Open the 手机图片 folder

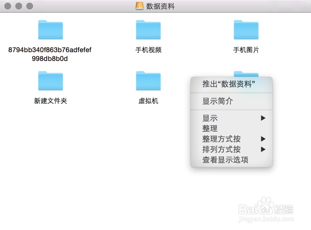pyautogui.click(x=246, y=30)
